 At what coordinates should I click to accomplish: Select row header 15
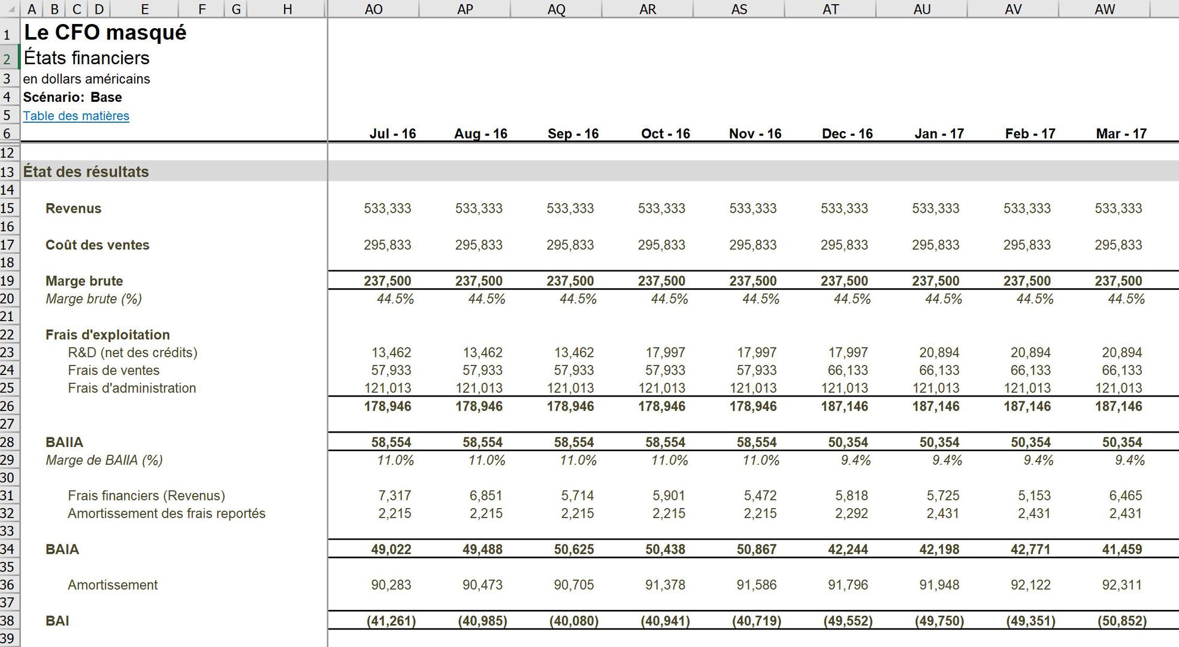(x=10, y=208)
